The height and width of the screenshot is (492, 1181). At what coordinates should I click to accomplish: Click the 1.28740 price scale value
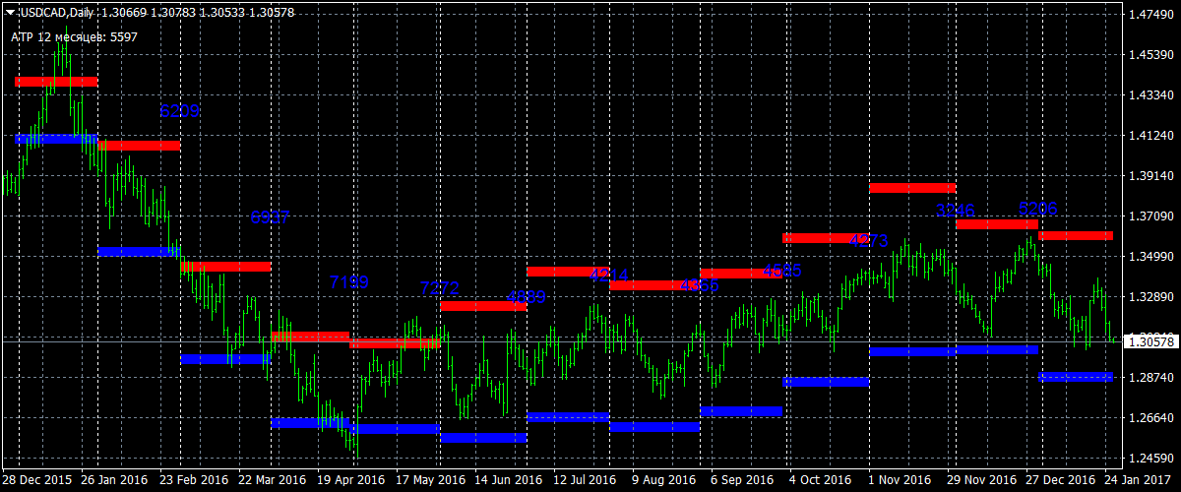tap(1150, 378)
